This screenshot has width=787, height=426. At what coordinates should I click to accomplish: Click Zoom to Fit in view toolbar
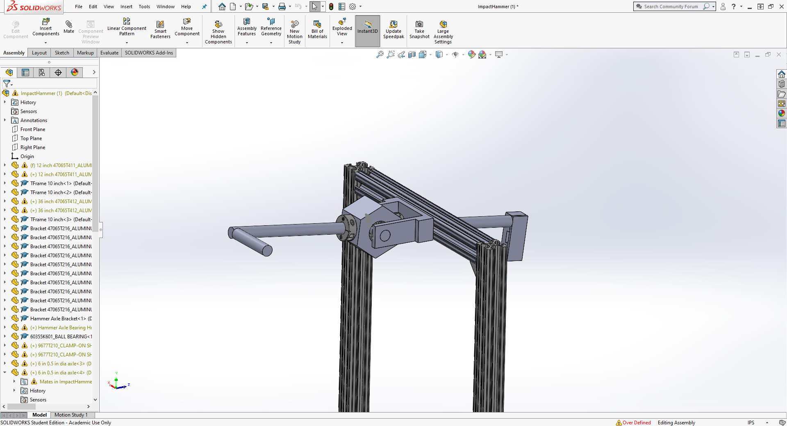click(380, 54)
